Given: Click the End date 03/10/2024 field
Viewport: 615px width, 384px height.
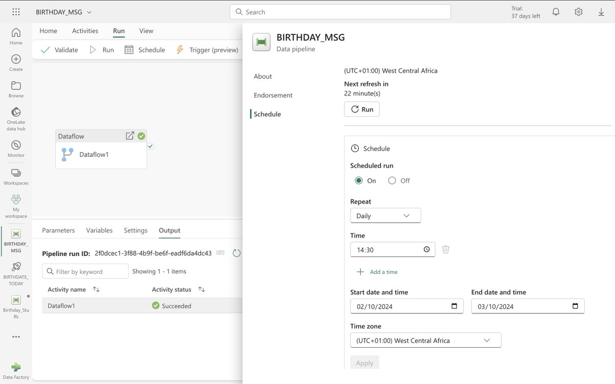Looking at the screenshot, I should click(528, 306).
